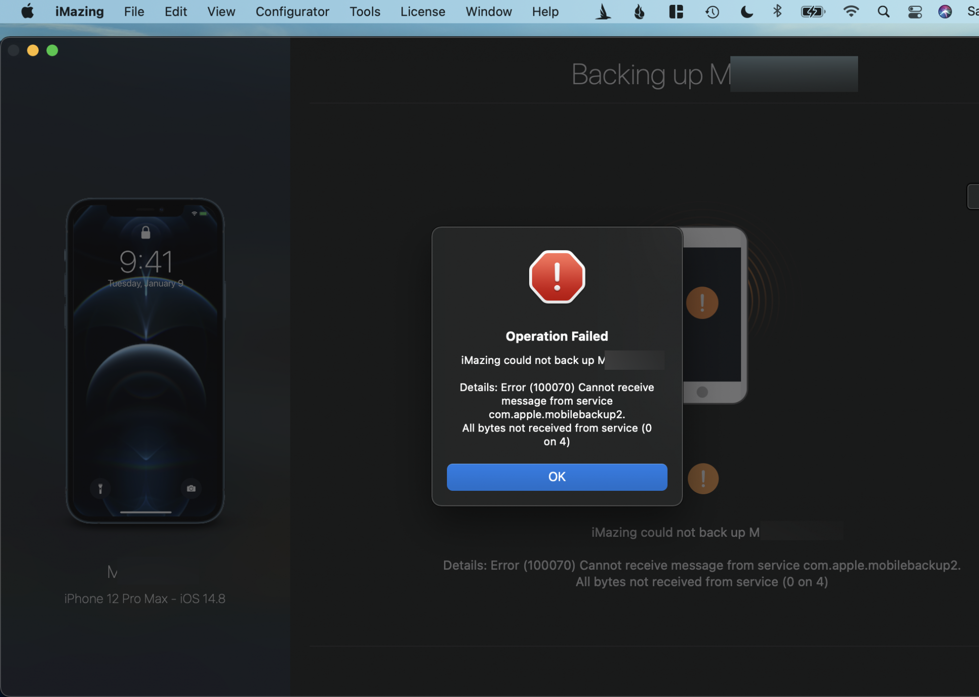Screen dimensions: 979x697
Task: Open Control Center
Action: (x=914, y=11)
